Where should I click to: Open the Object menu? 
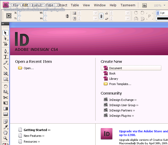tap(62, 5)
